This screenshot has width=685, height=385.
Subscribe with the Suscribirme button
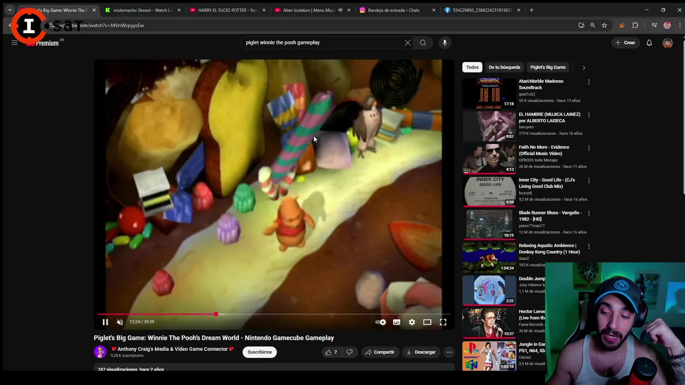(260, 352)
